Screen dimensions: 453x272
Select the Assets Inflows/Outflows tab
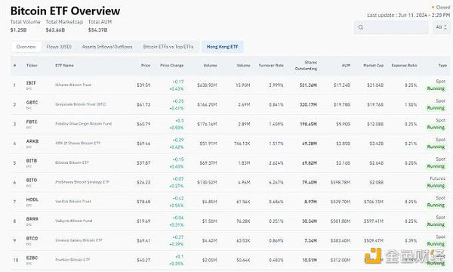pos(107,47)
